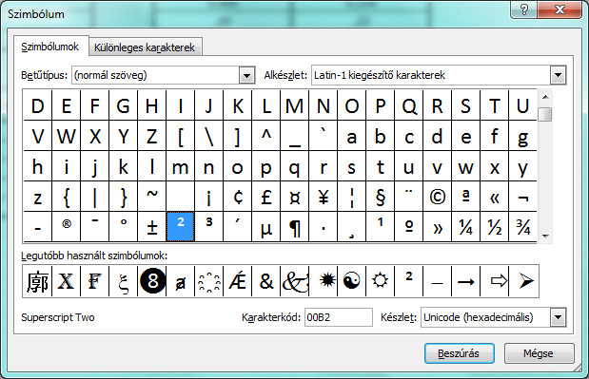
Task: Select the one quarter ¼ fraction
Action: [x=466, y=227]
